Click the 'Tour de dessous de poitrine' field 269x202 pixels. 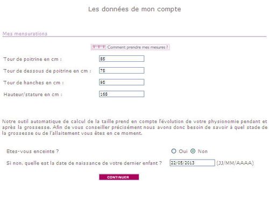(122, 70)
